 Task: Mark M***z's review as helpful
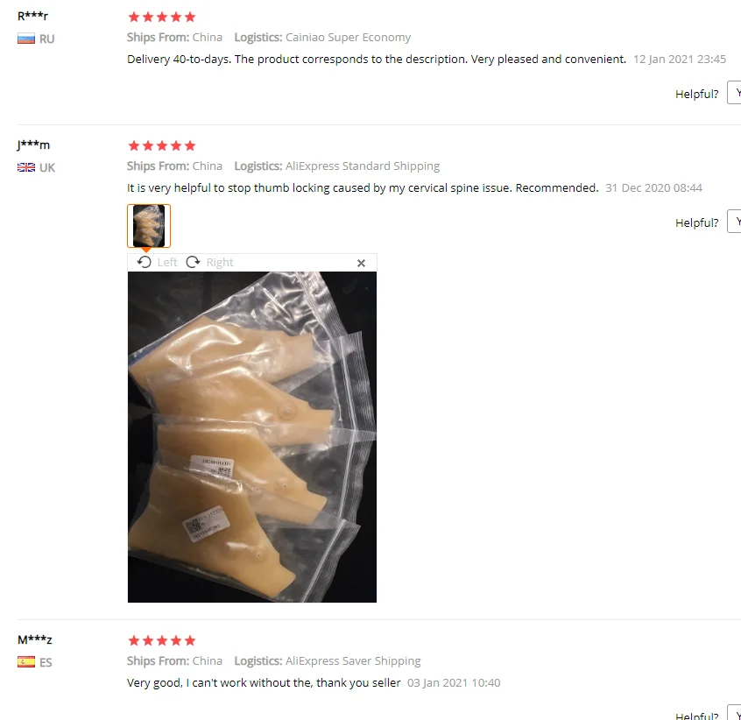[x=734, y=712]
